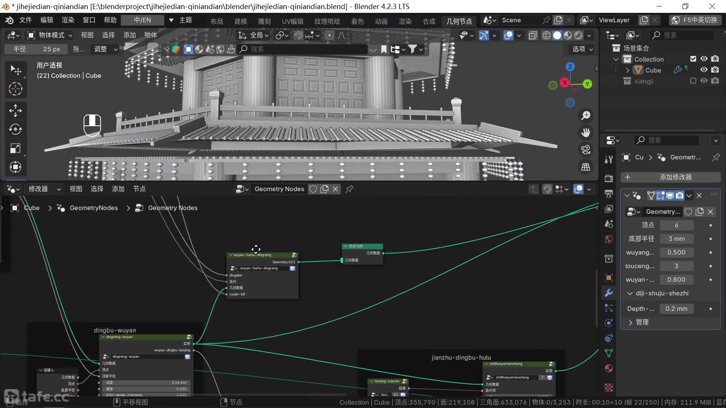The width and height of the screenshot is (726, 408).
Task: Select the Move tool in viewport toolbar
Action: pyautogui.click(x=16, y=111)
